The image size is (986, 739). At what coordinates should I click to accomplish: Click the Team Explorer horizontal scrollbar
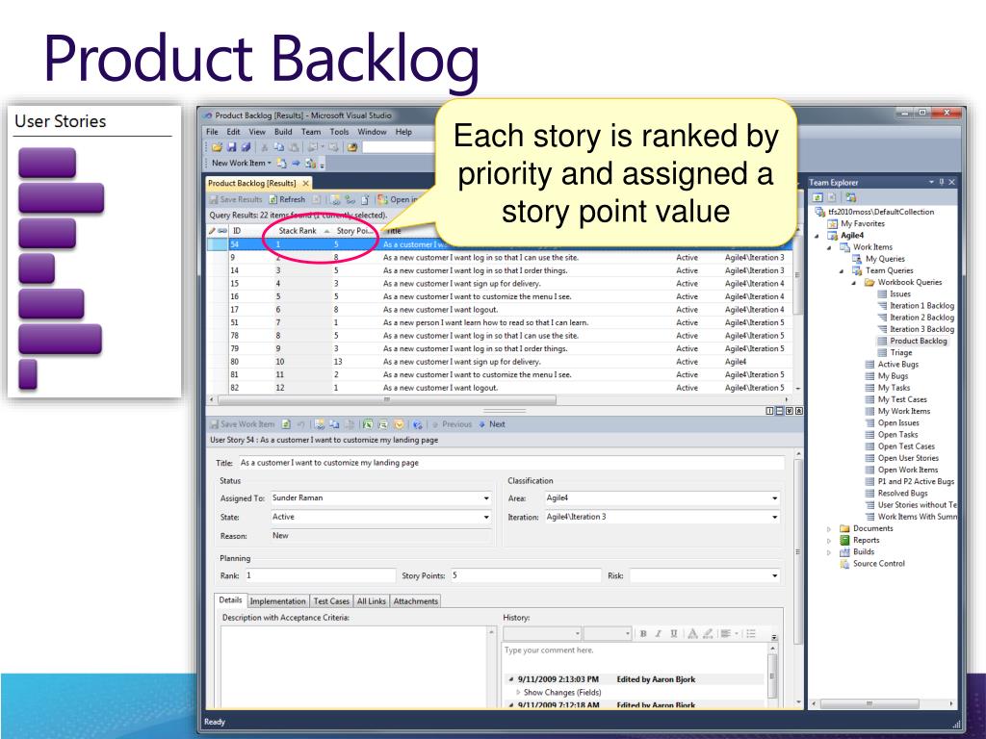(x=870, y=703)
